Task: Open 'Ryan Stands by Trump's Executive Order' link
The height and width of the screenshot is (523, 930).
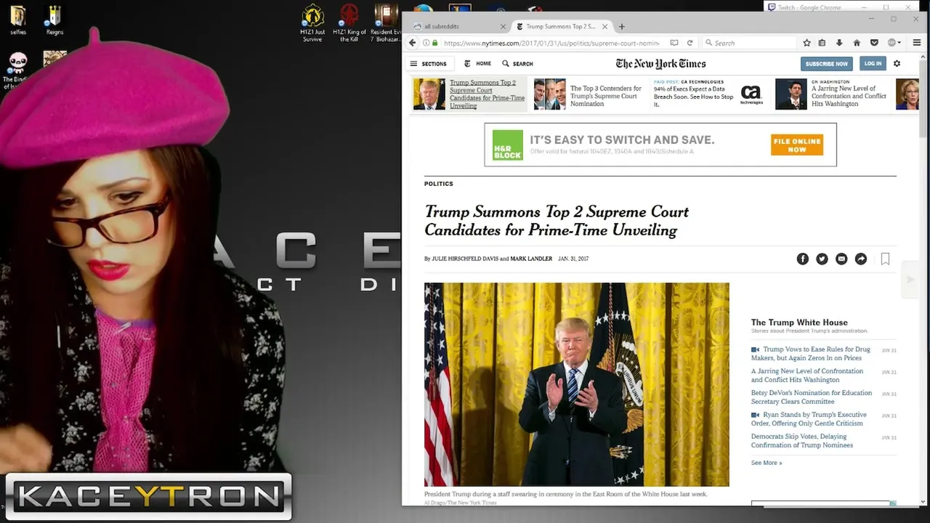Action: (809, 419)
